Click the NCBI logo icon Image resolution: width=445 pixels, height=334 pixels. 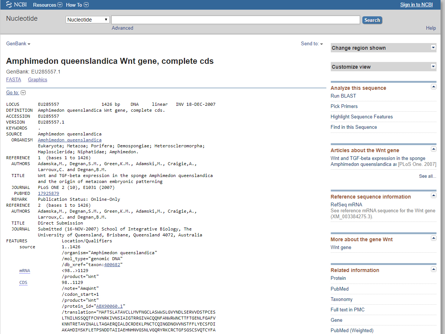9,4
